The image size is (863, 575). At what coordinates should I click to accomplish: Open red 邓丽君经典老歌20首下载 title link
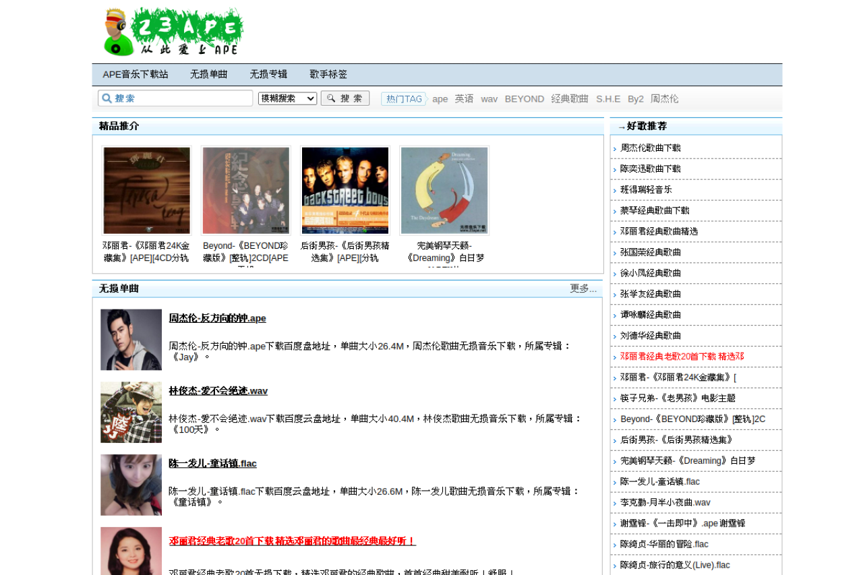pos(293,541)
